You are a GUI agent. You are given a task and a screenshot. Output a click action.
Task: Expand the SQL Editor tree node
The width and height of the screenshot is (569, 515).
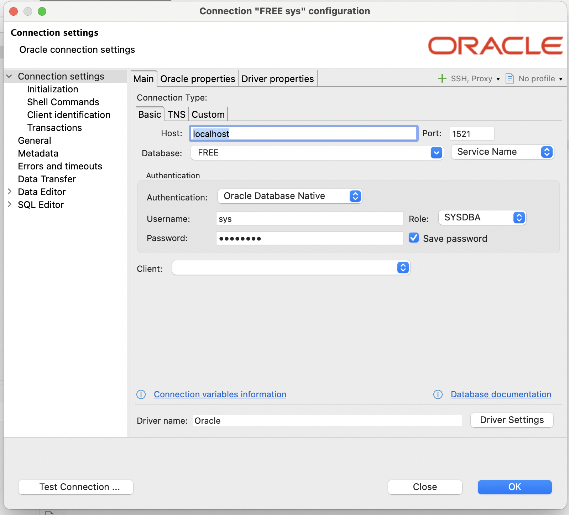(x=10, y=204)
